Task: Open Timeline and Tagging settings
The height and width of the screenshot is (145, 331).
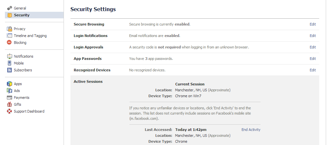Action: [30, 36]
